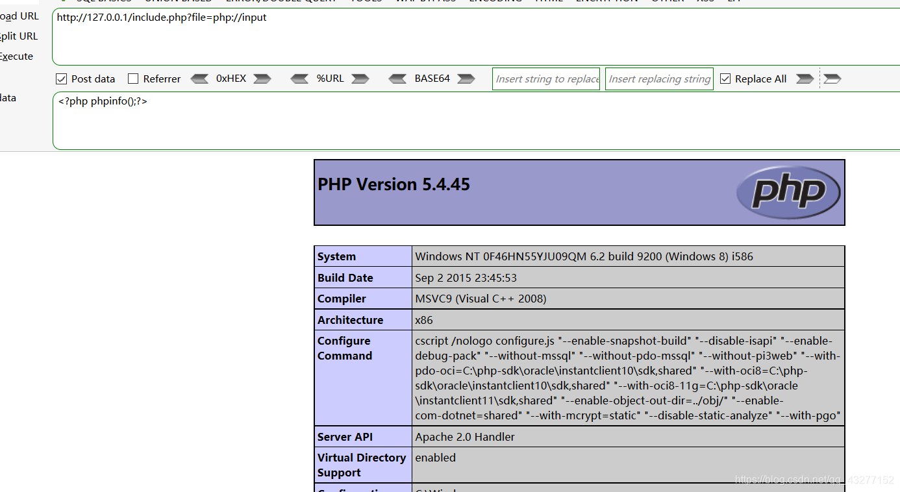900x492 pixels.
Task: Click the Load URL button
Action: point(19,16)
